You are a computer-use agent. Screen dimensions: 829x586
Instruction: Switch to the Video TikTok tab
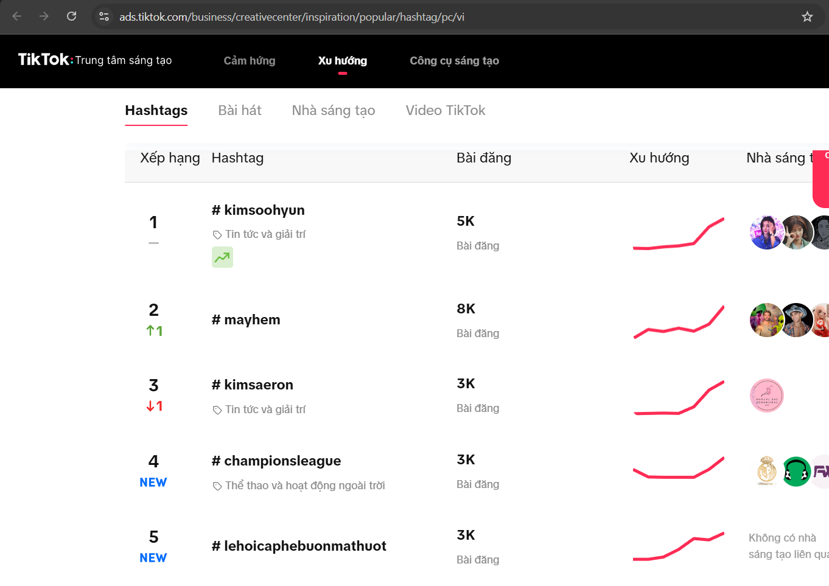[x=446, y=110]
